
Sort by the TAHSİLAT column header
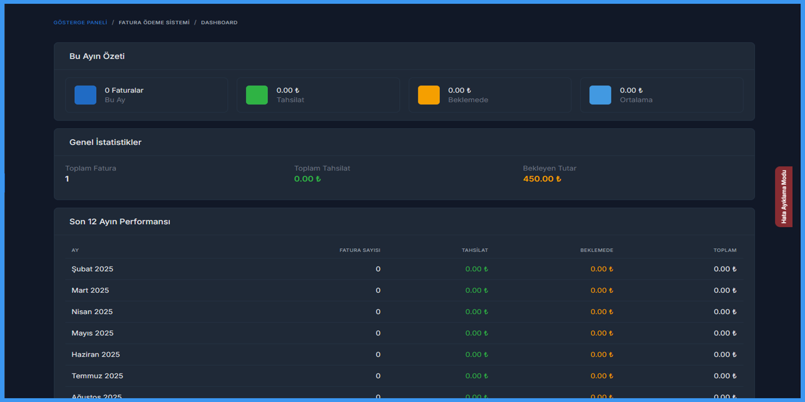point(476,250)
